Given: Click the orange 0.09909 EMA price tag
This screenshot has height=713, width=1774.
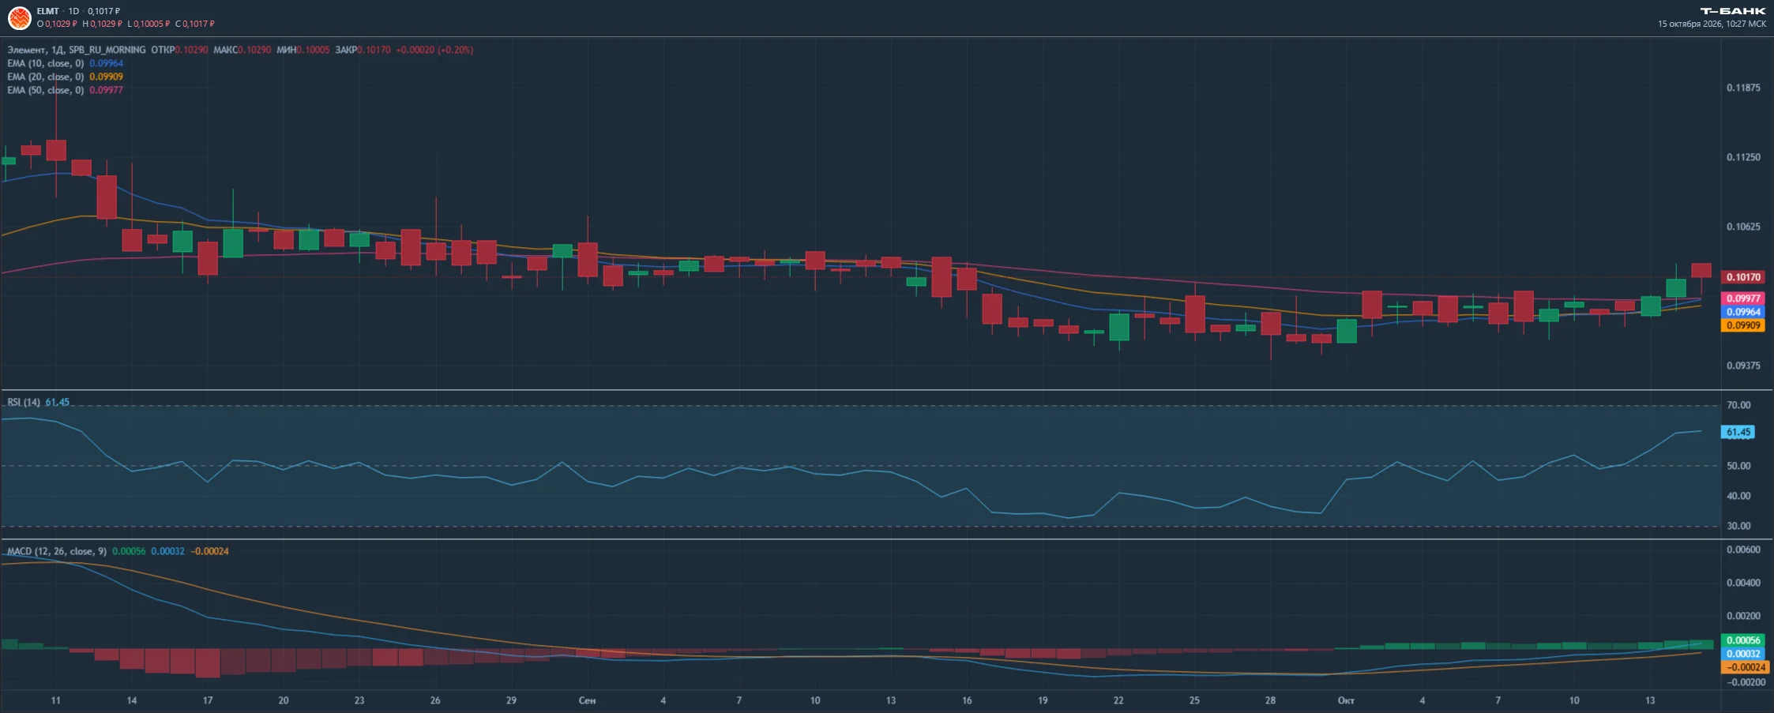Looking at the screenshot, I should (1743, 325).
